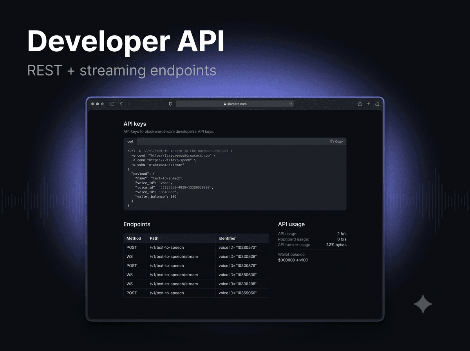Viewport: 470px width, 351px height.
Task: Reload the page from the address bar
Action: tap(291, 104)
